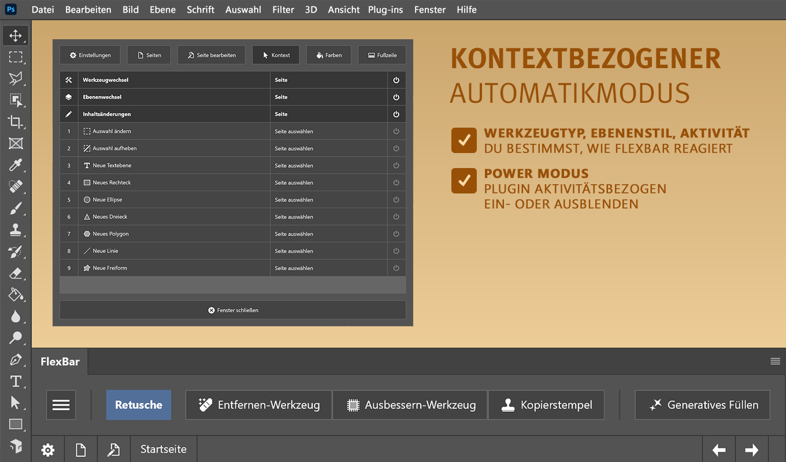Image resolution: width=786 pixels, height=462 pixels.
Task: Click the Fußzeile button
Action: tap(382, 55)
